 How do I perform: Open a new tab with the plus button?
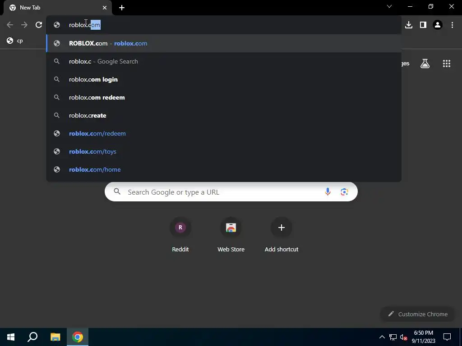click(122, 8)
